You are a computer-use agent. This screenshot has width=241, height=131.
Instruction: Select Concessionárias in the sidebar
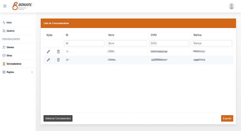[x=14, y=64]
